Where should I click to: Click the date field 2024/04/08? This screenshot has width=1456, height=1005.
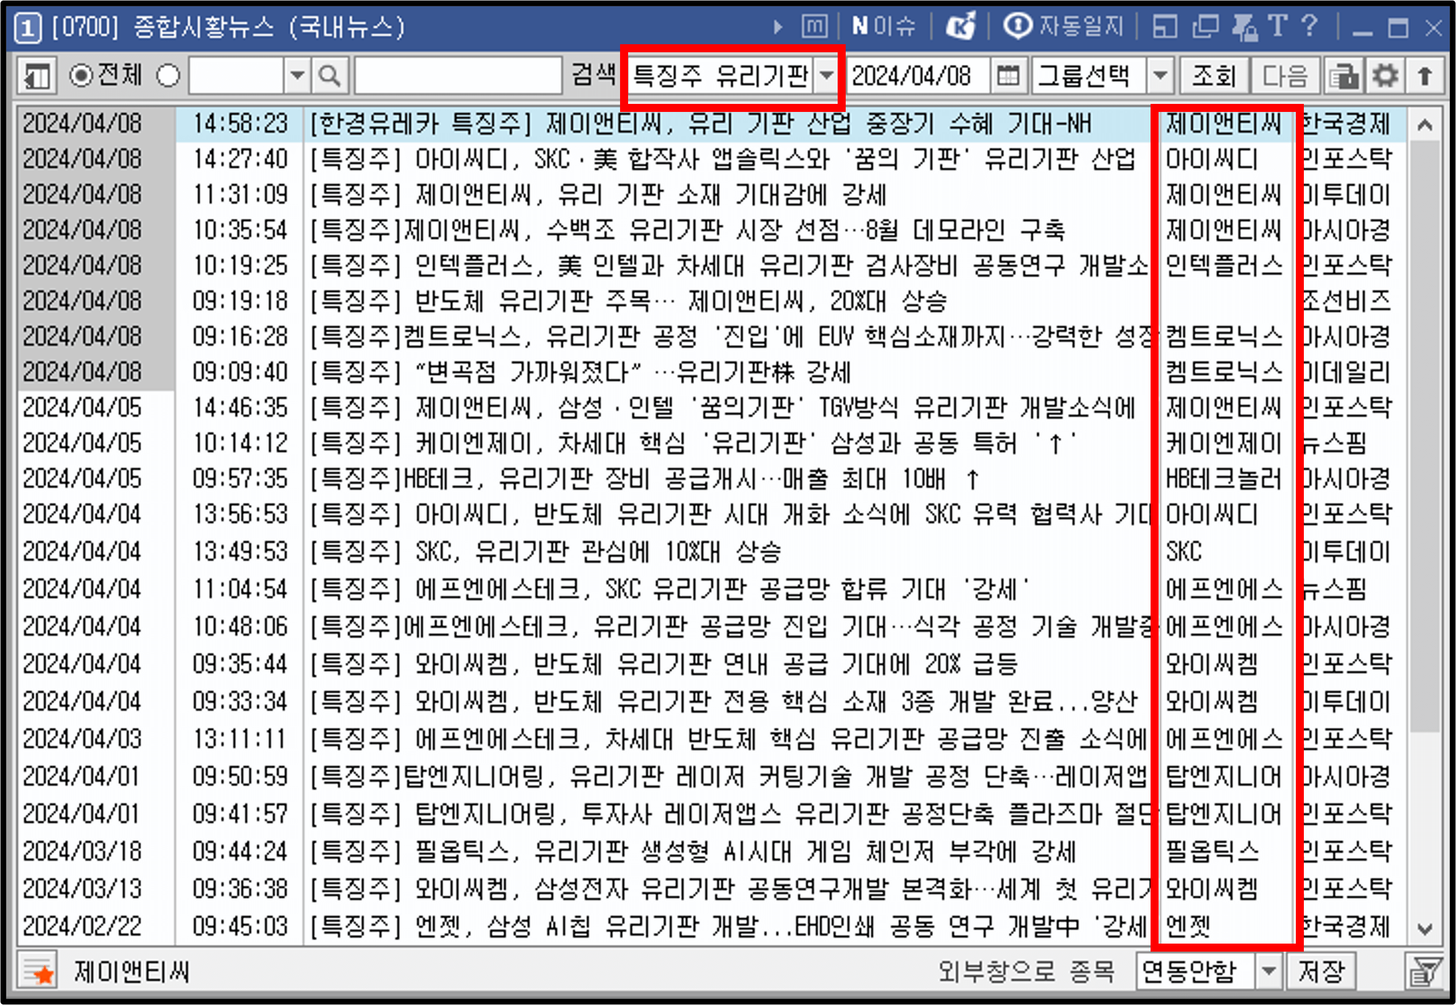coord(918,76)
